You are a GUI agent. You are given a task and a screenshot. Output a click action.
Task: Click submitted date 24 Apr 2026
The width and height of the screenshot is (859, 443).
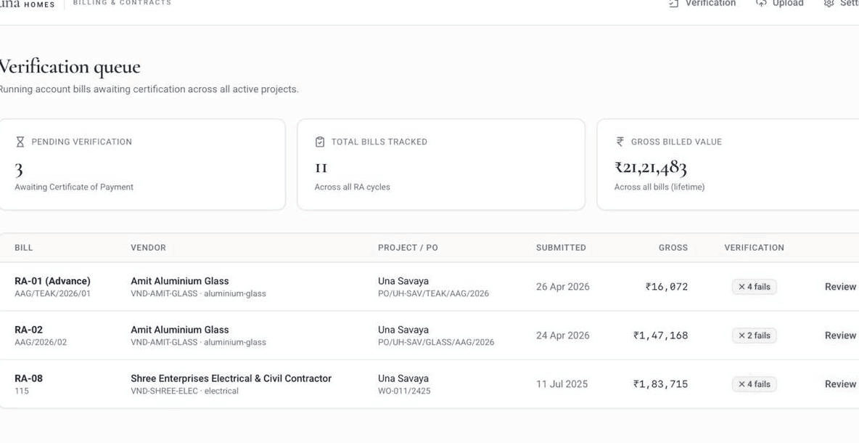tap(562, 336)
